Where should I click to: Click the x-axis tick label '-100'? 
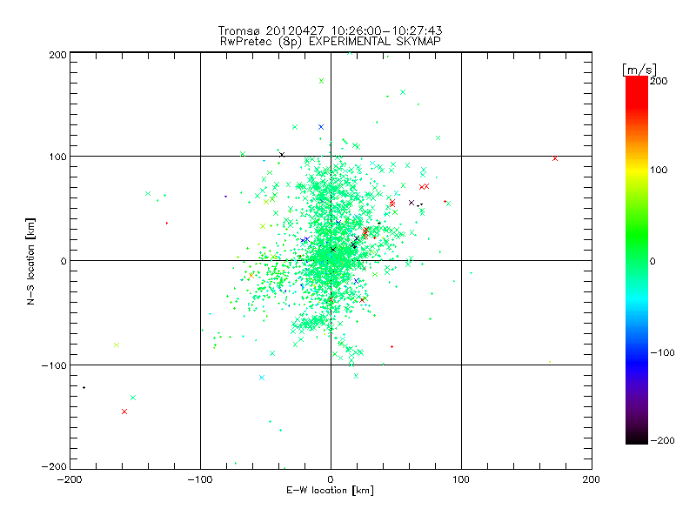[200, 479]
